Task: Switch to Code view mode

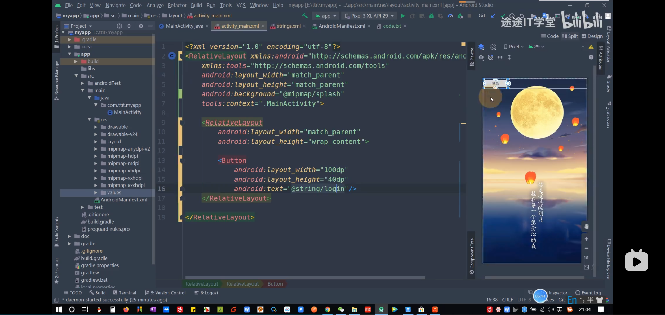Action: [550, 36]
